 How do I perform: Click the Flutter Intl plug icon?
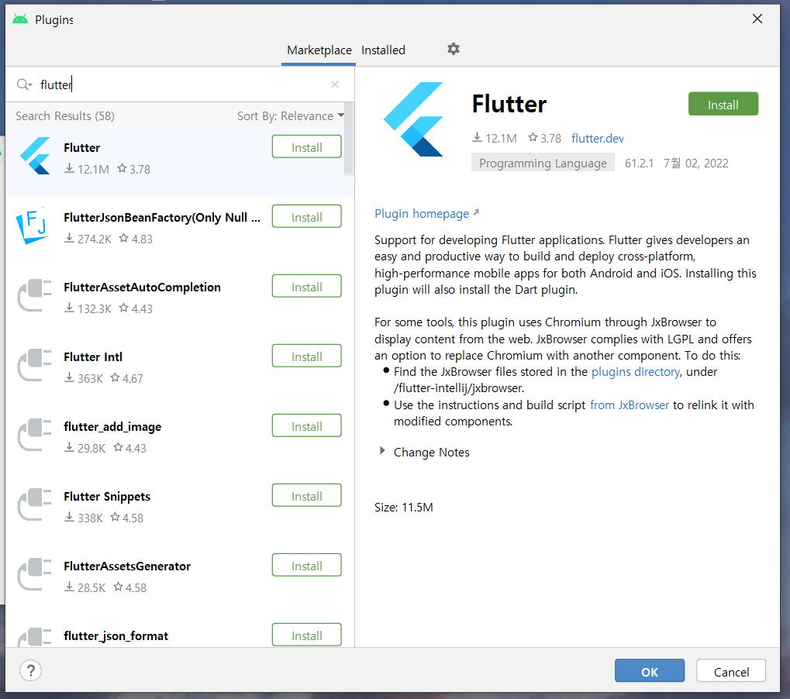(34, 365)
